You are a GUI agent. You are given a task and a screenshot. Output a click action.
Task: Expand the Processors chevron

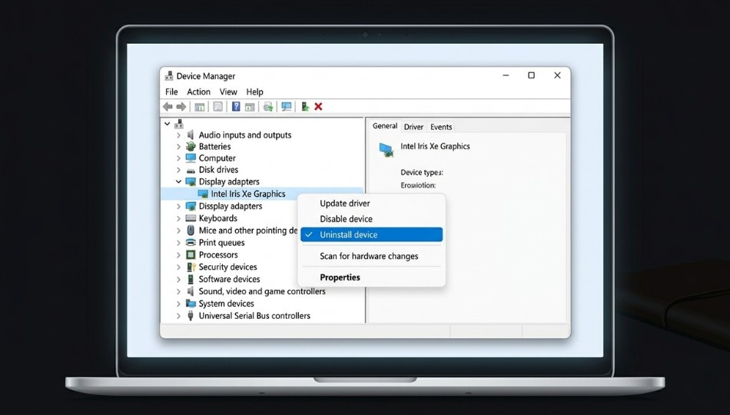point(178,255)
